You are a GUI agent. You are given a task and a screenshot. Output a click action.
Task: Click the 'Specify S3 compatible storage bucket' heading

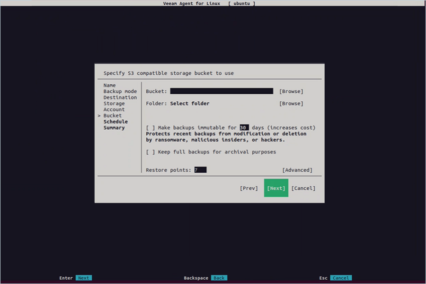click(169, 73)
